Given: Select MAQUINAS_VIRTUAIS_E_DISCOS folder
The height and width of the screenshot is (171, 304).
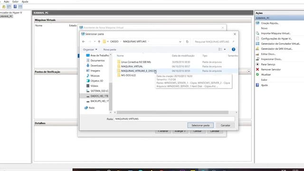Looking at the screenshot, I should pos(139,71).
